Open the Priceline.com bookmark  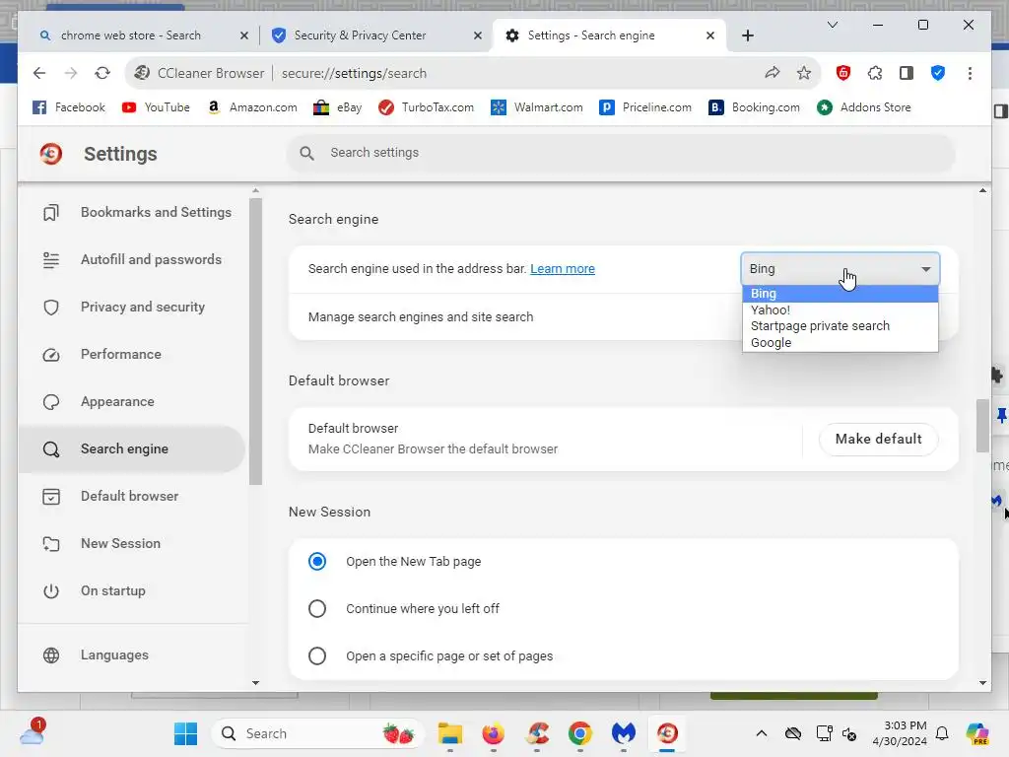pyautogui.click(x=645, y=107)
